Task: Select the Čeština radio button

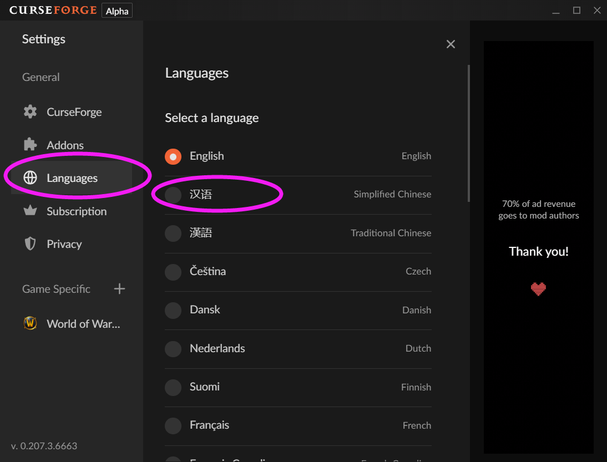Action: coord(173,272)
